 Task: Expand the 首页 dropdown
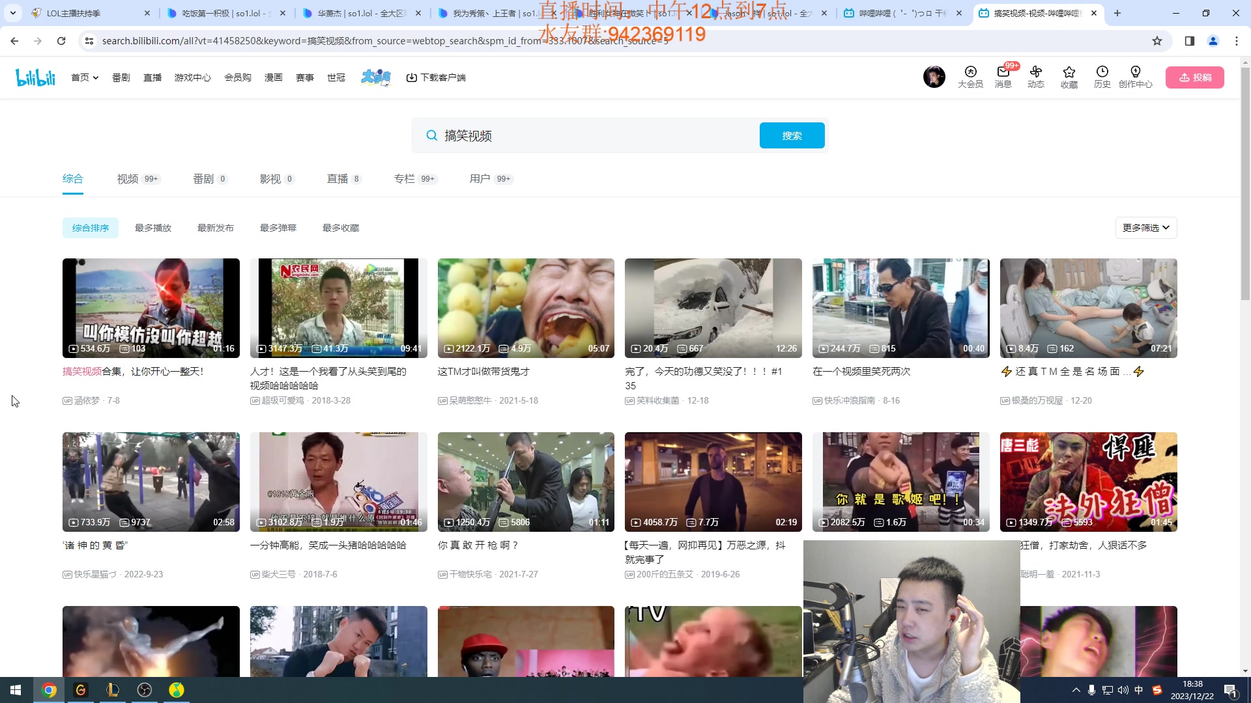click(84, 77)
